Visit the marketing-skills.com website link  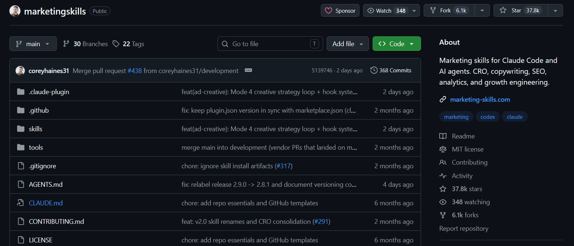tap(480, 99)
